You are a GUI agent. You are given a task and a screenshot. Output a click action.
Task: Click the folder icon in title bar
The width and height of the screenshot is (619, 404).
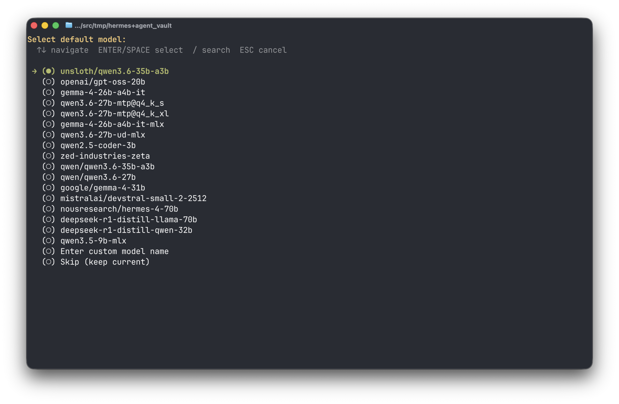pos(69,25)
